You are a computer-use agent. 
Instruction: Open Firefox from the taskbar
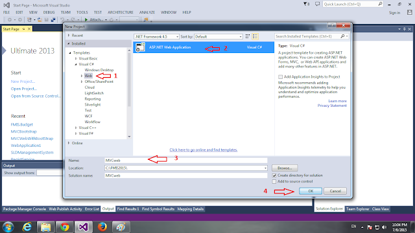click(x=102, y=227)
